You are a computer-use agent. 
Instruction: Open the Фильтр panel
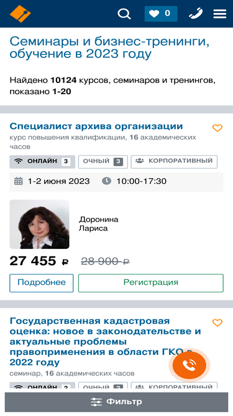[117, 402]
